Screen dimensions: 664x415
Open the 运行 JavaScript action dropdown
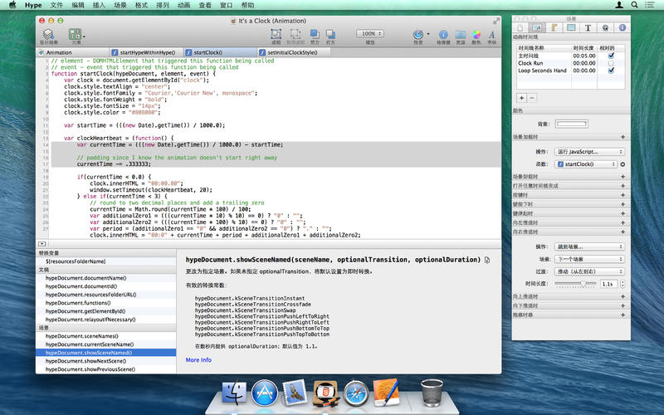[589, 152]
